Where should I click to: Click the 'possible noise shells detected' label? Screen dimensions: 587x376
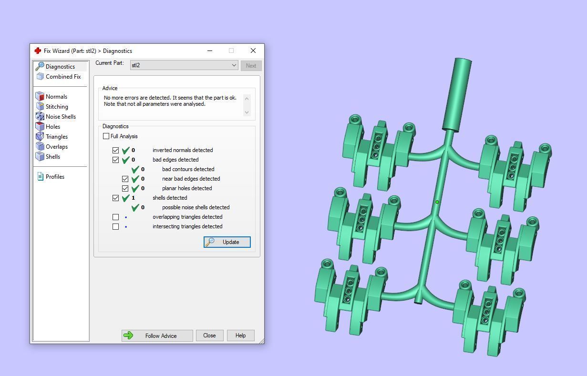coord(196,207)
